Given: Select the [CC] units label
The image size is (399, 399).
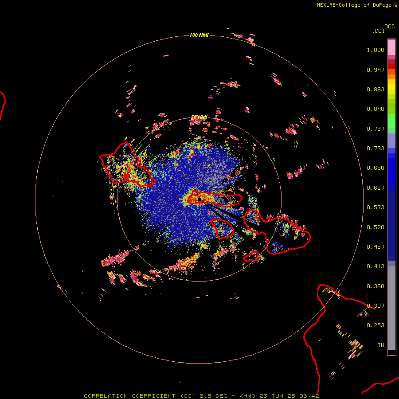Looking at the screenshot, I should [378, 31].
